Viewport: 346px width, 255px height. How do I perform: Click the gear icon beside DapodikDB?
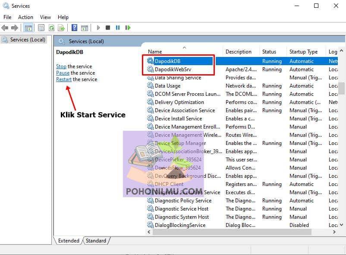pyautogui.click(x=150, y=61)
